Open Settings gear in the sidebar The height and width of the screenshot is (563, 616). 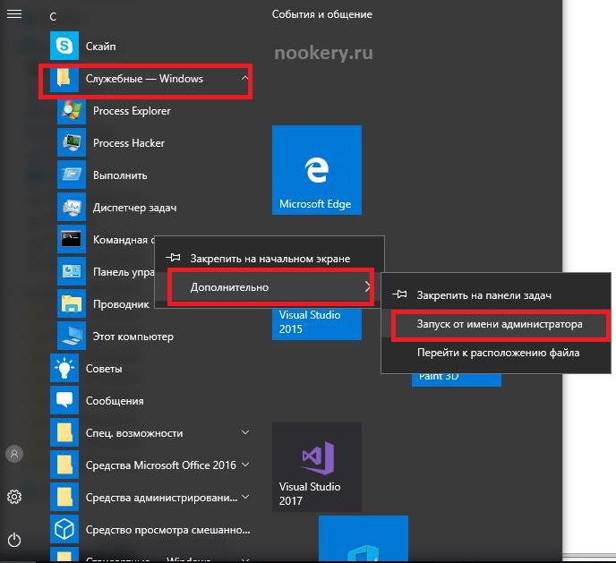coord(14,497)
